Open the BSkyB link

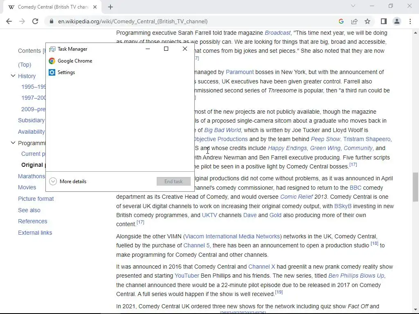tap(343, 206)
